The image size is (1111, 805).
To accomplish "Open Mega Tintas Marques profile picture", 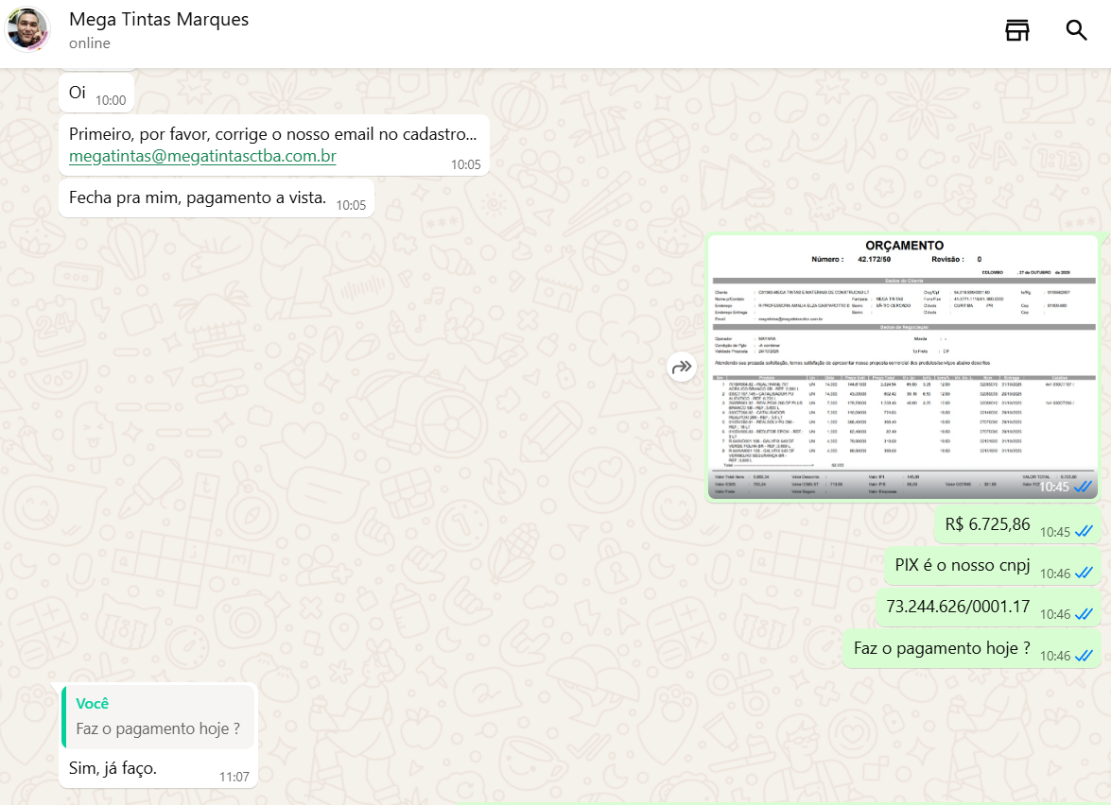I will pos(27,29).
